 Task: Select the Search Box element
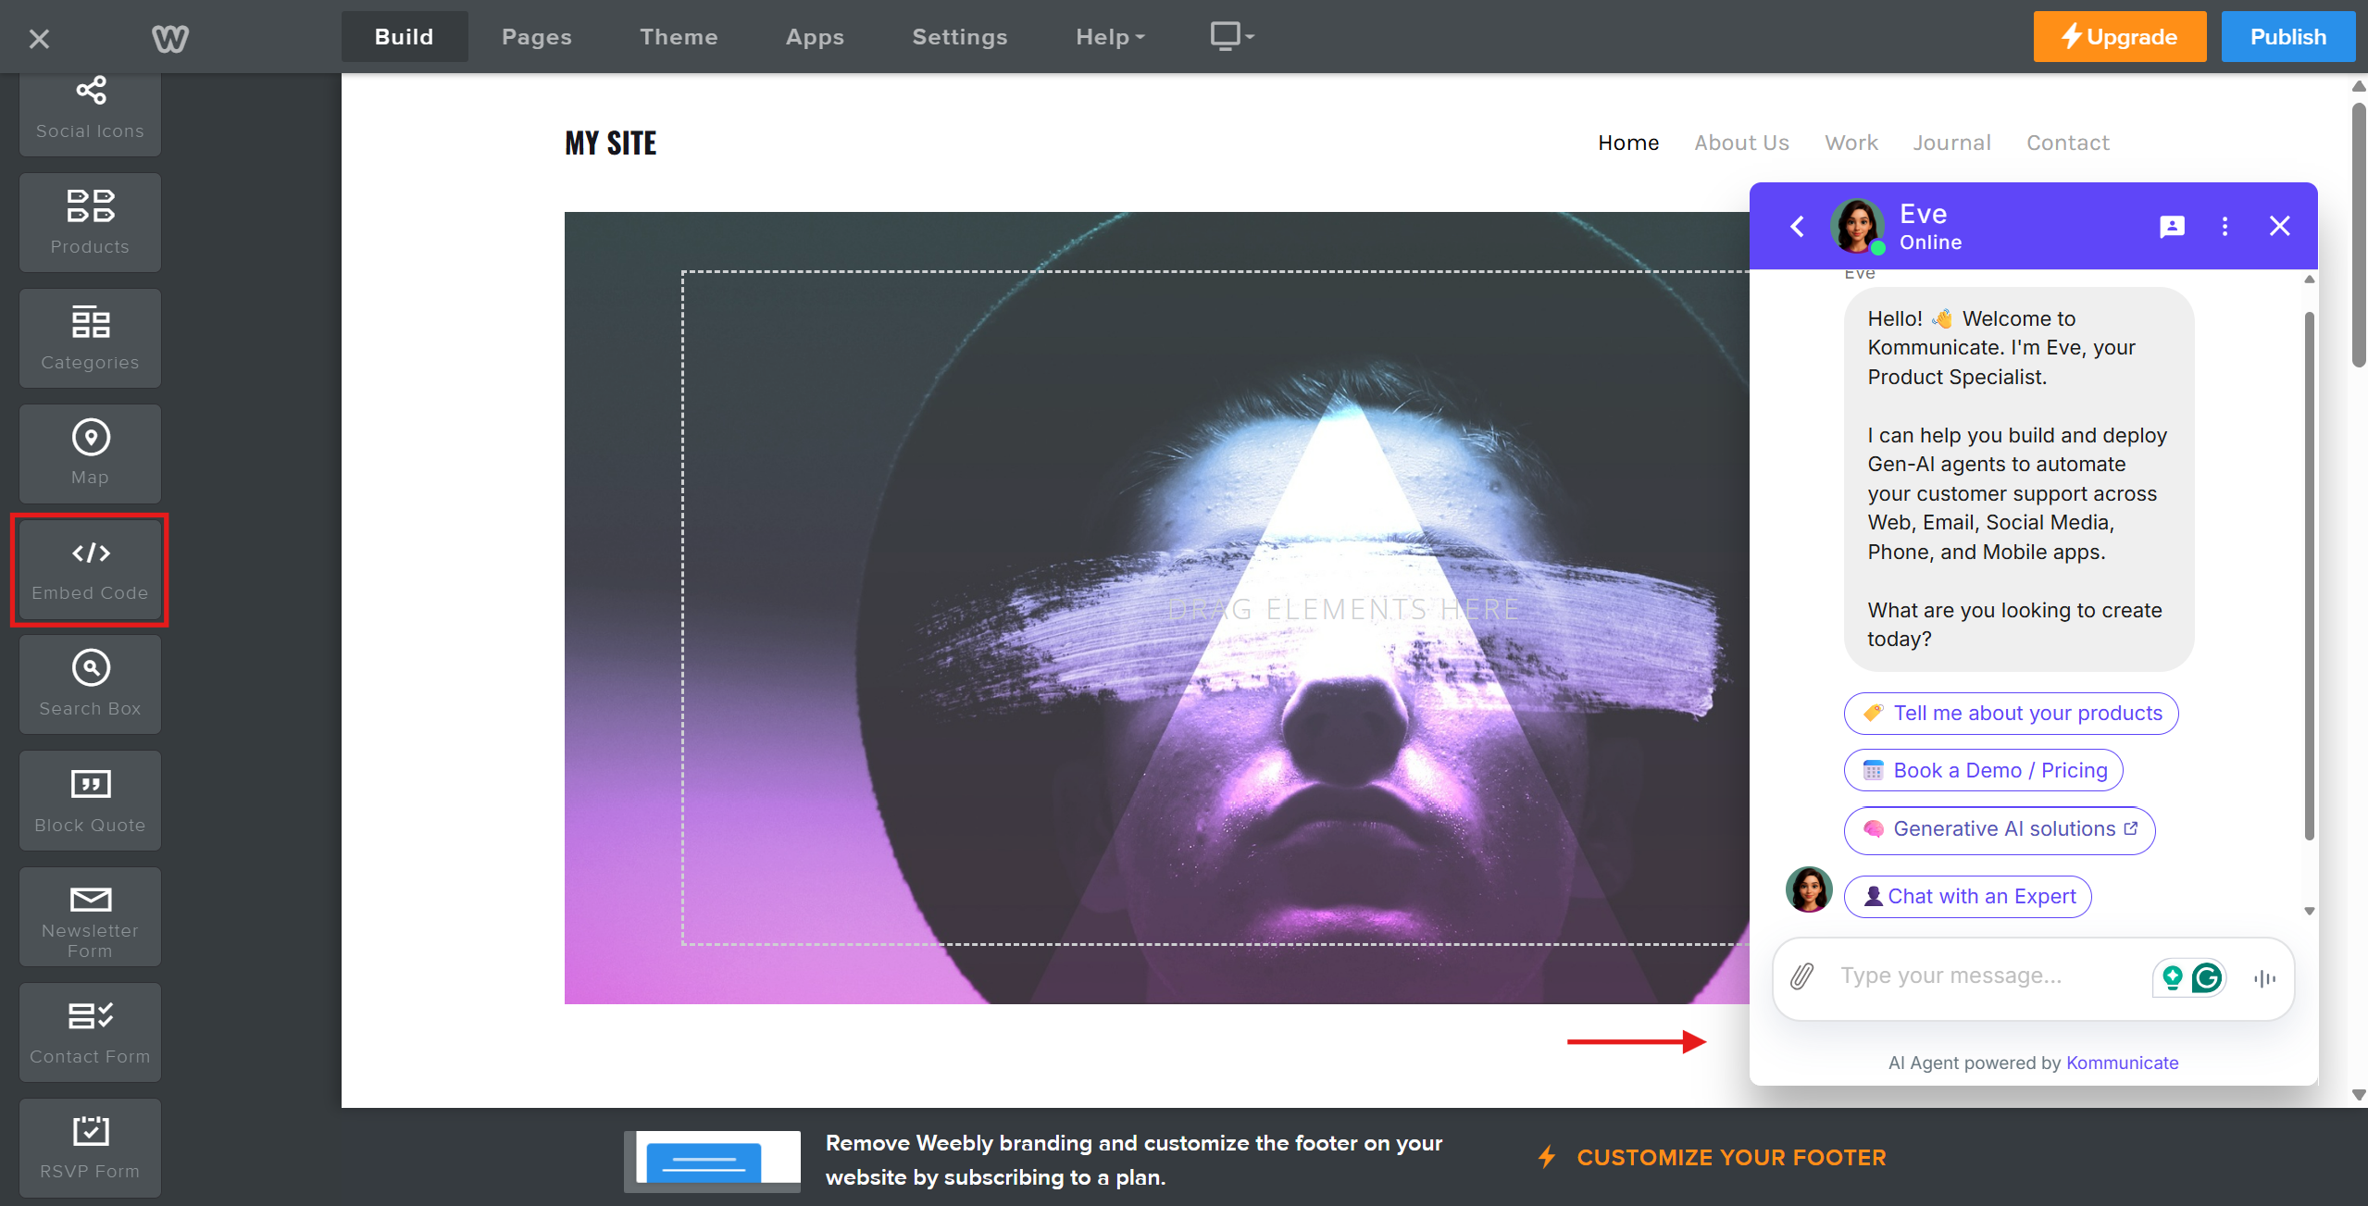[90, 685]
